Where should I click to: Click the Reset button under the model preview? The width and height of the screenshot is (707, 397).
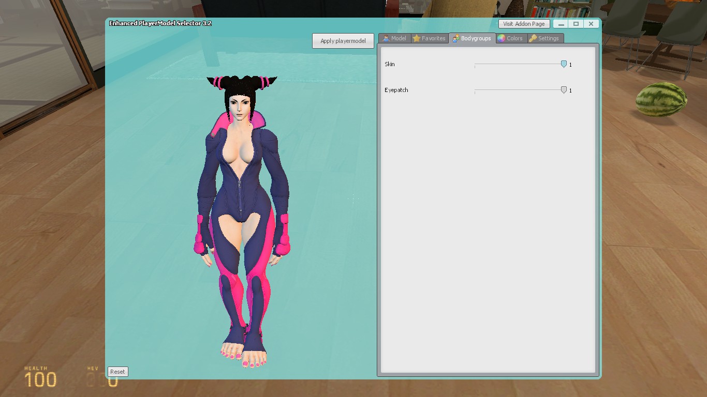117,372
